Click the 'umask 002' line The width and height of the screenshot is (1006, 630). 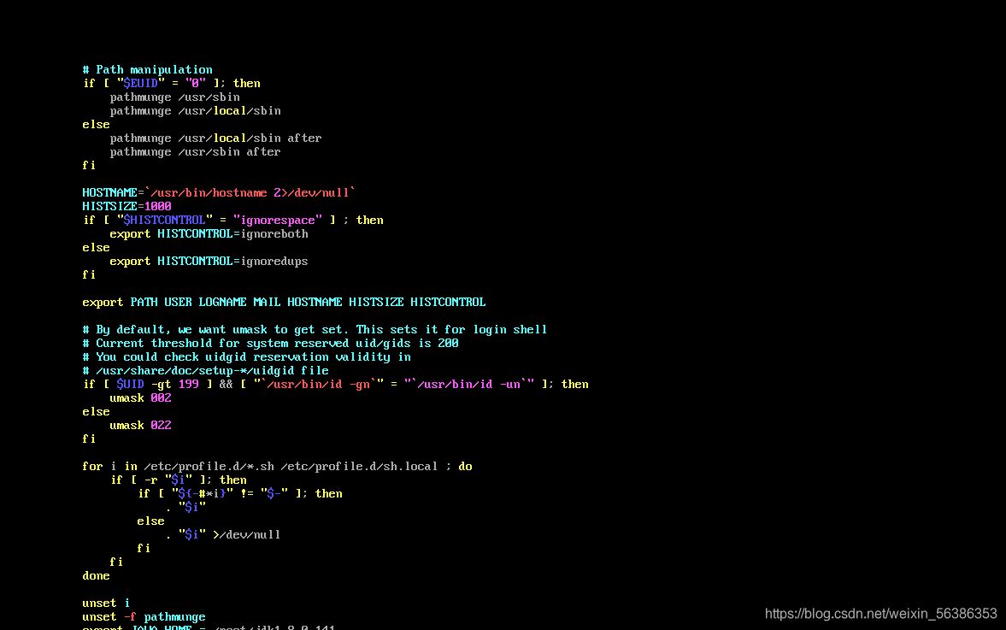140,398
